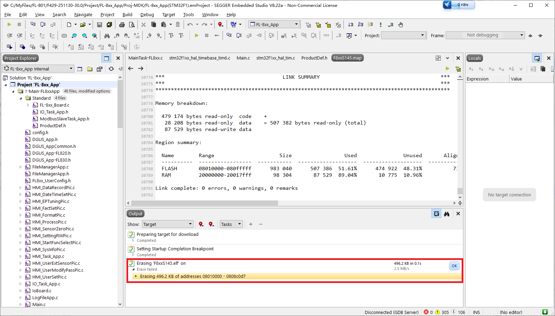
Task: Click the green Start Debugging play icon
Action: [9, 25]
